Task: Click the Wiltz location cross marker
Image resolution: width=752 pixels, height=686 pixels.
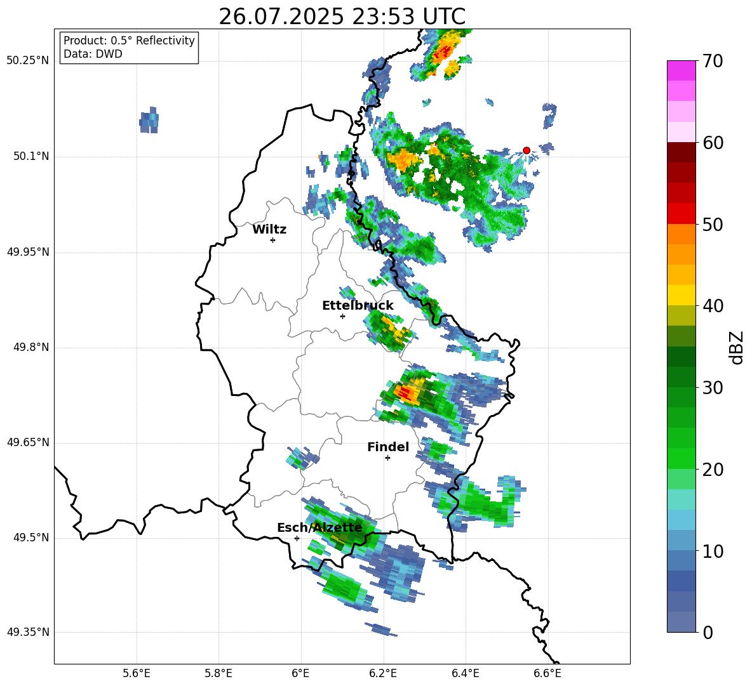Action: [x=272, y=240]
